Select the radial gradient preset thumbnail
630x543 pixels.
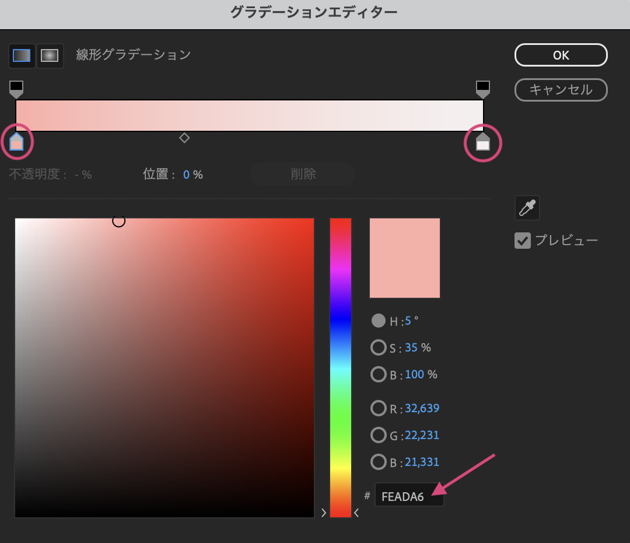[50, 55]
